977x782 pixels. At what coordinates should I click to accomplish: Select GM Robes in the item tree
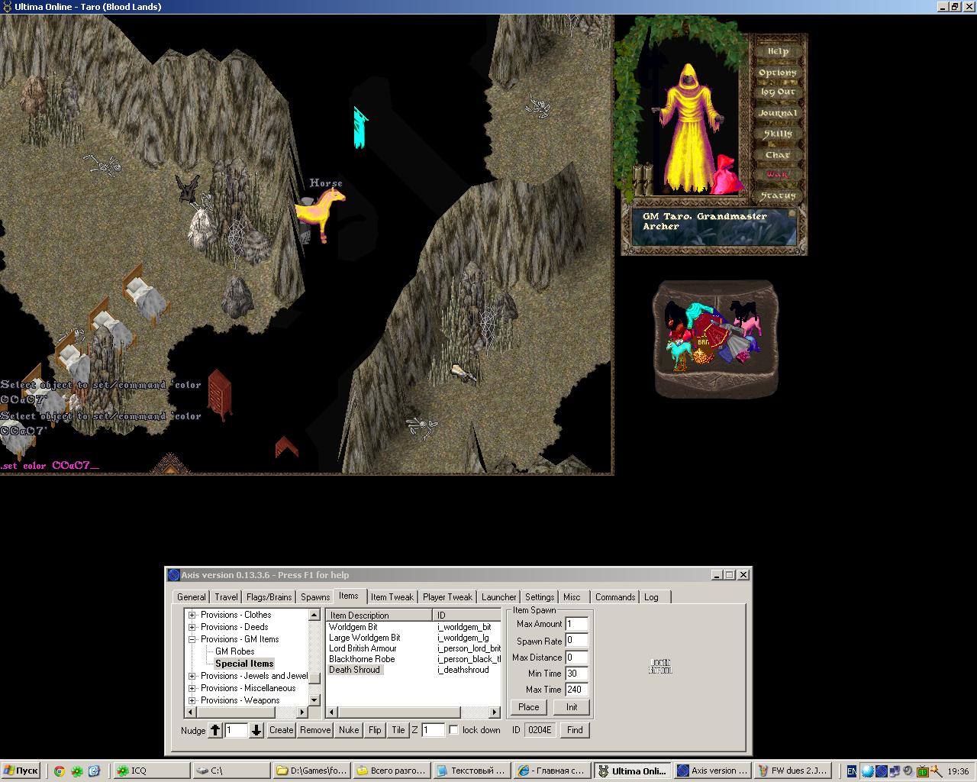(235, 651)
